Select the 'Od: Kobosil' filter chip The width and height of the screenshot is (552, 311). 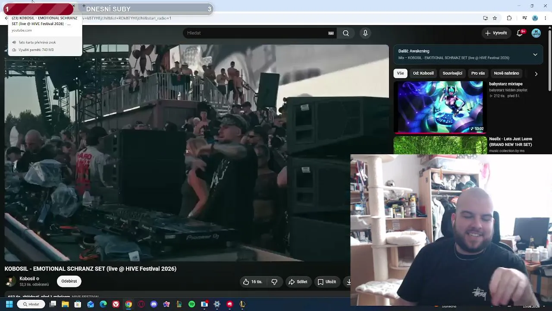point(423,73)
